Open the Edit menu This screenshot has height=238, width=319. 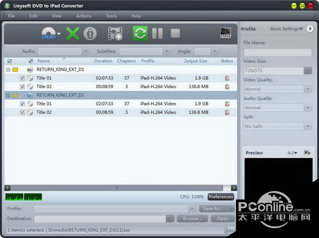33,16
